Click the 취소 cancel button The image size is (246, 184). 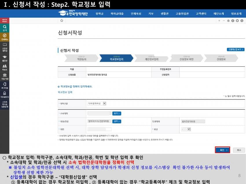tap(239, 150)
